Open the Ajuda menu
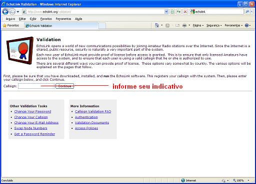Viewport: 256px width, 184px height. pyautogui.click(x=78, y=19)
